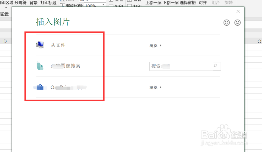Click the smiley feedback icon
The width and height of the screenshot is (262, 152).
[x=226, y=23]
